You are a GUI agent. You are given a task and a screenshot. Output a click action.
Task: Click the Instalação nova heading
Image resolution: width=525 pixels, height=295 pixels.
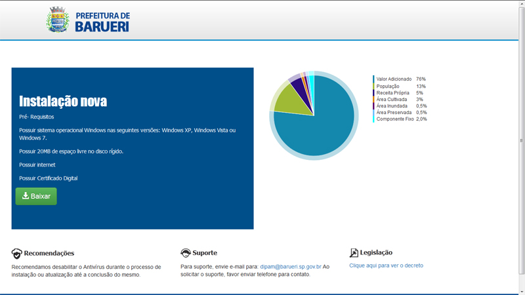point(63,102)
